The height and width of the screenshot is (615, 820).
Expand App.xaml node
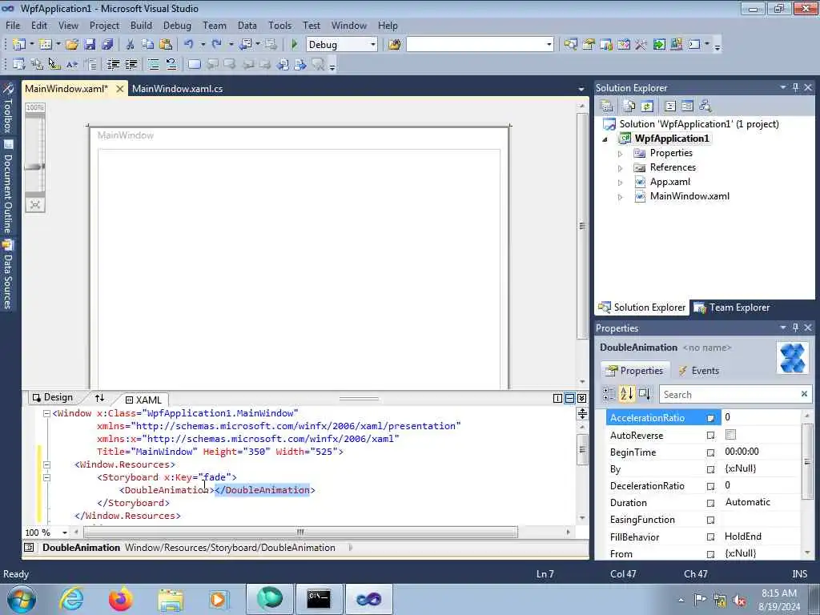[x=621, y=183]
